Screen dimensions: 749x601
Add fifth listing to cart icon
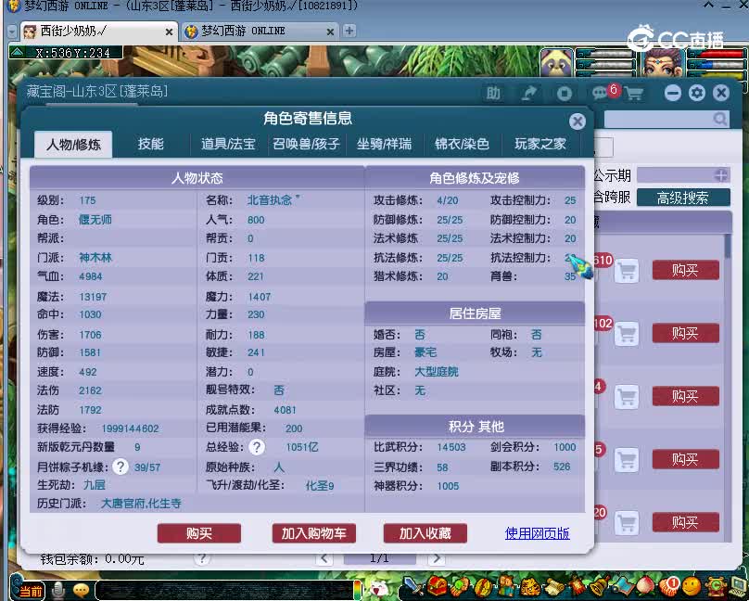[627, 523]
